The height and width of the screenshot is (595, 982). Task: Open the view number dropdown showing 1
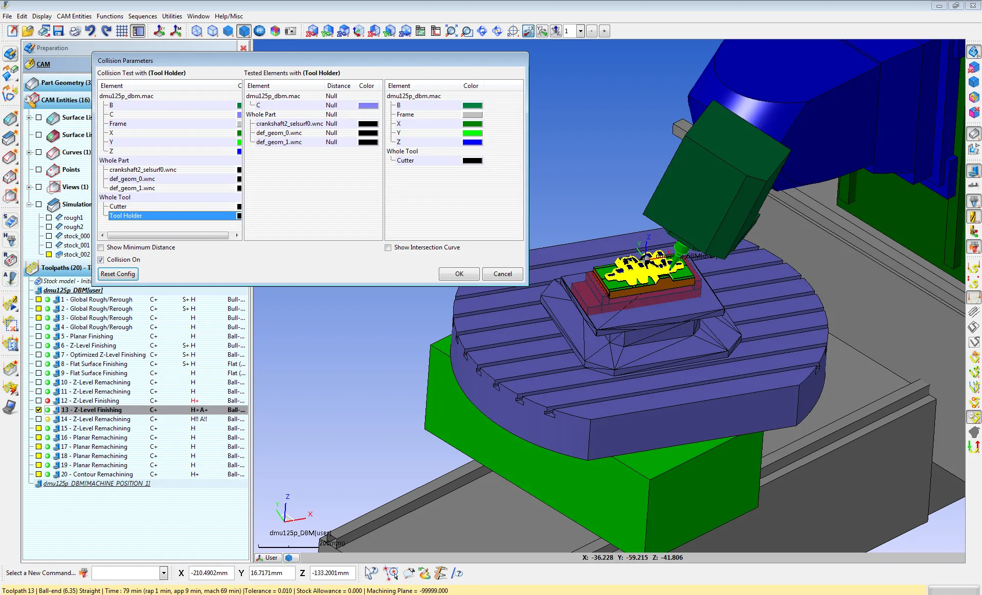coord(581,31)
